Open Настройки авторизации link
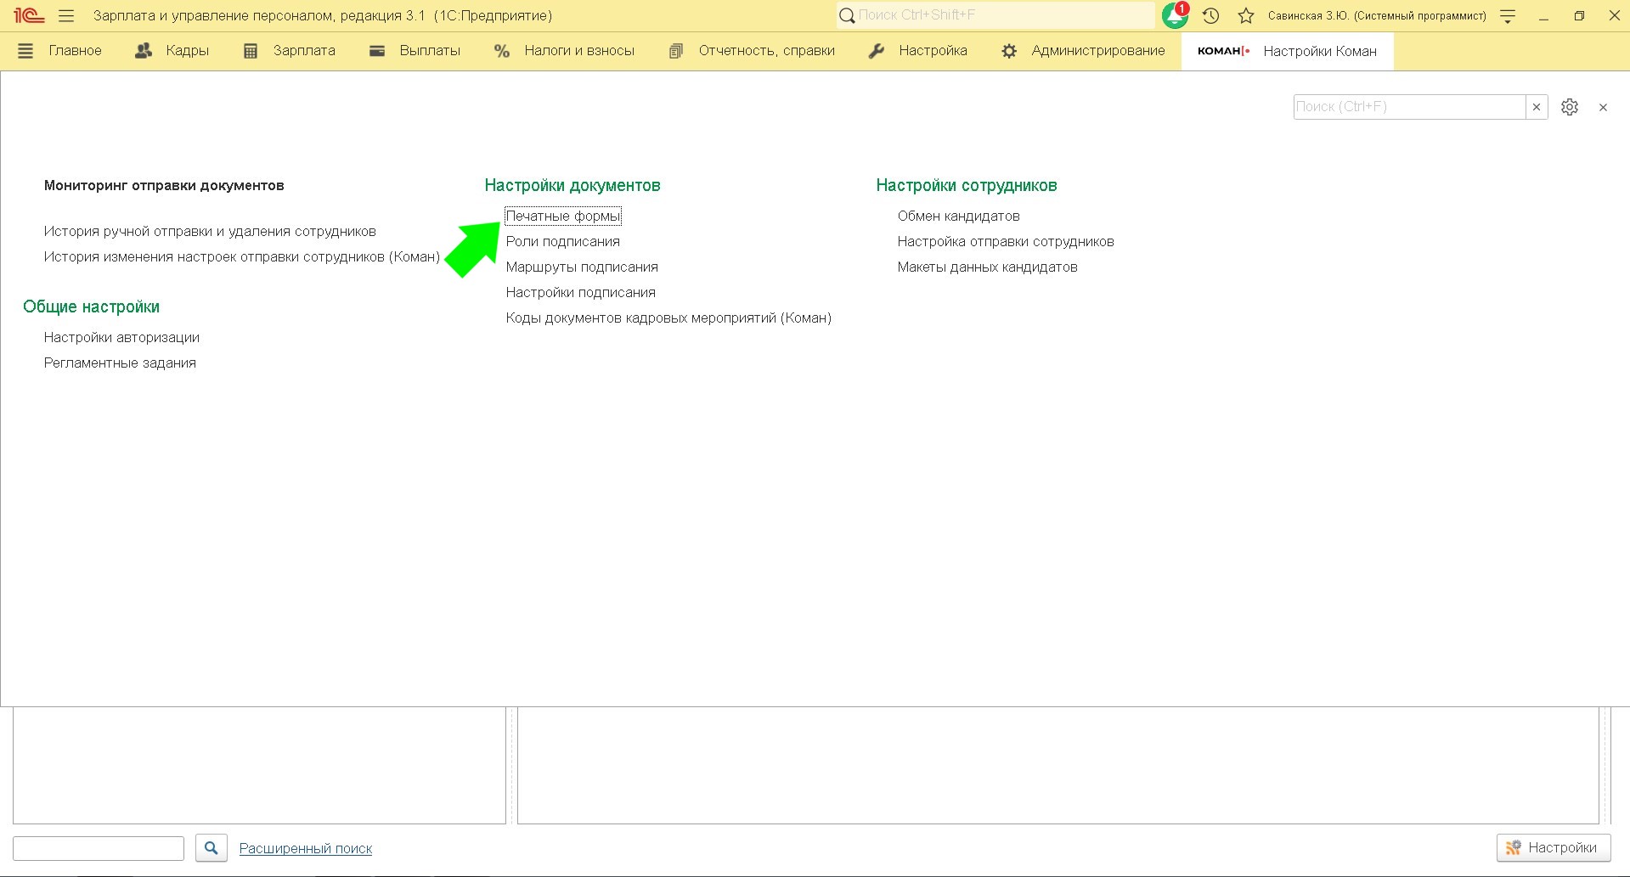Viewport: 1630px width, 877px height. coord(121,338)
